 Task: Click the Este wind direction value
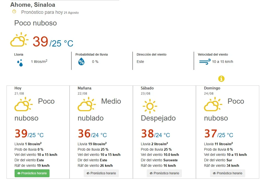[x=140, y=62]
